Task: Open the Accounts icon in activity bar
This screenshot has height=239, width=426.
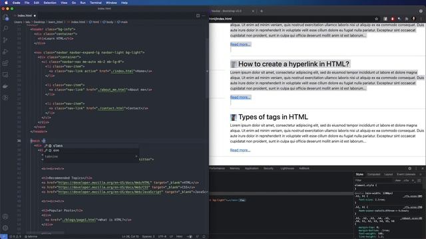Action: 5,216
